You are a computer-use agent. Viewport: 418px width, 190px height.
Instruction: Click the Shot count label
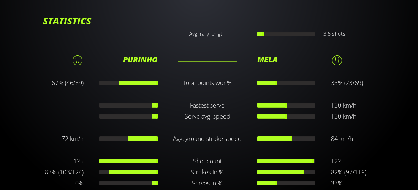click(207, 161)
